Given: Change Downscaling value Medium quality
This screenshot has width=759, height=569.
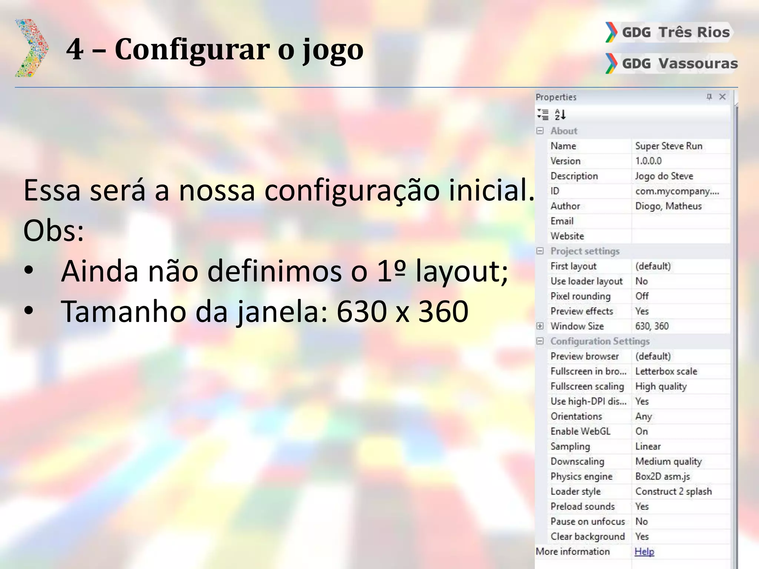Looking at the screenshot, I should click(x=681, y=462).
